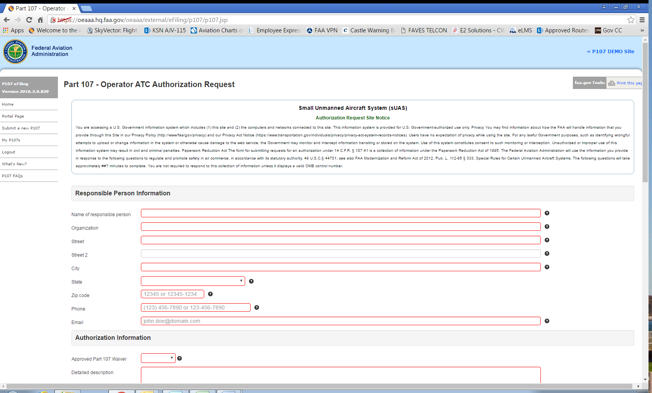Focus the Name of responsible person field
This screenshot has height=393, width=652.
coord(341,213)
